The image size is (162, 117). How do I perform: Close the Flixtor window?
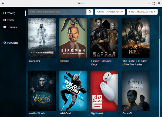point(159,3)
